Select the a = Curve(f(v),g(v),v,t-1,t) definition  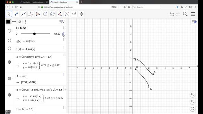click(35, 57)
